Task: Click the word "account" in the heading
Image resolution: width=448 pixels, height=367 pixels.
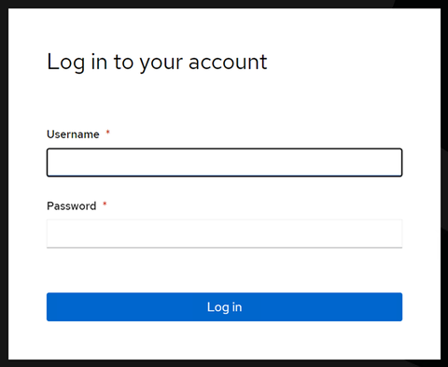Action: tap(228, 63)
